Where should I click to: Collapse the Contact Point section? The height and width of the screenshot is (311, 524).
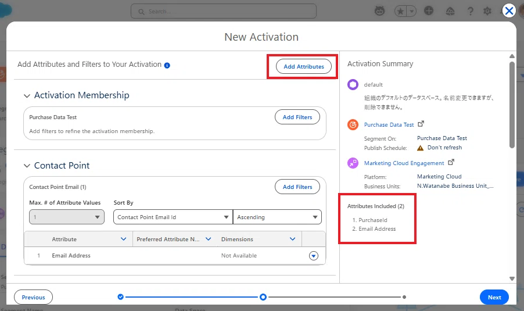tap(27, 166)
